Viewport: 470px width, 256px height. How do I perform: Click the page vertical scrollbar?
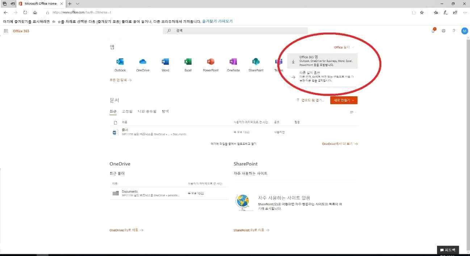click(x=468, y=145)
